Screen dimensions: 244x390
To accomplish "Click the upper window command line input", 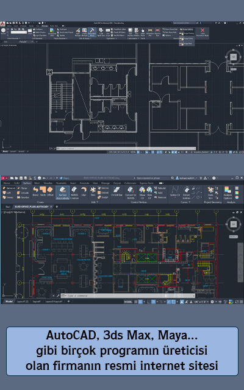I will pyautogui.click(x=126, y=148).
